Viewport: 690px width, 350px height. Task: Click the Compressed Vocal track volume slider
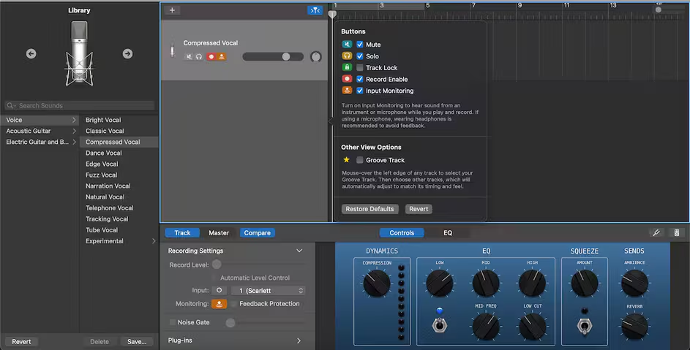(x=273, y=57)
